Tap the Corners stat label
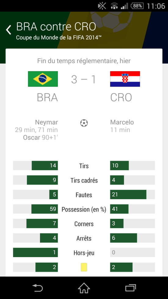168x299 pixels. (x=84, y=224)
